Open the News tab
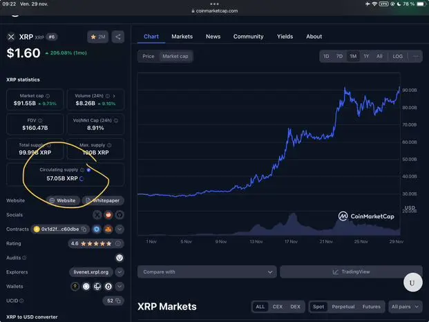The width and height of the screenshot is (429, 322). (213, 37)
